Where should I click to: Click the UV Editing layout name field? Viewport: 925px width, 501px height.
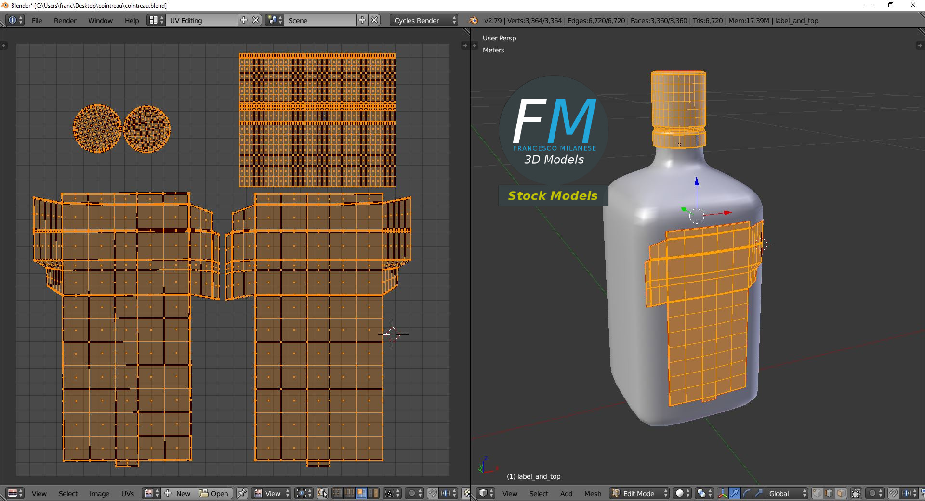click(202, 20)
